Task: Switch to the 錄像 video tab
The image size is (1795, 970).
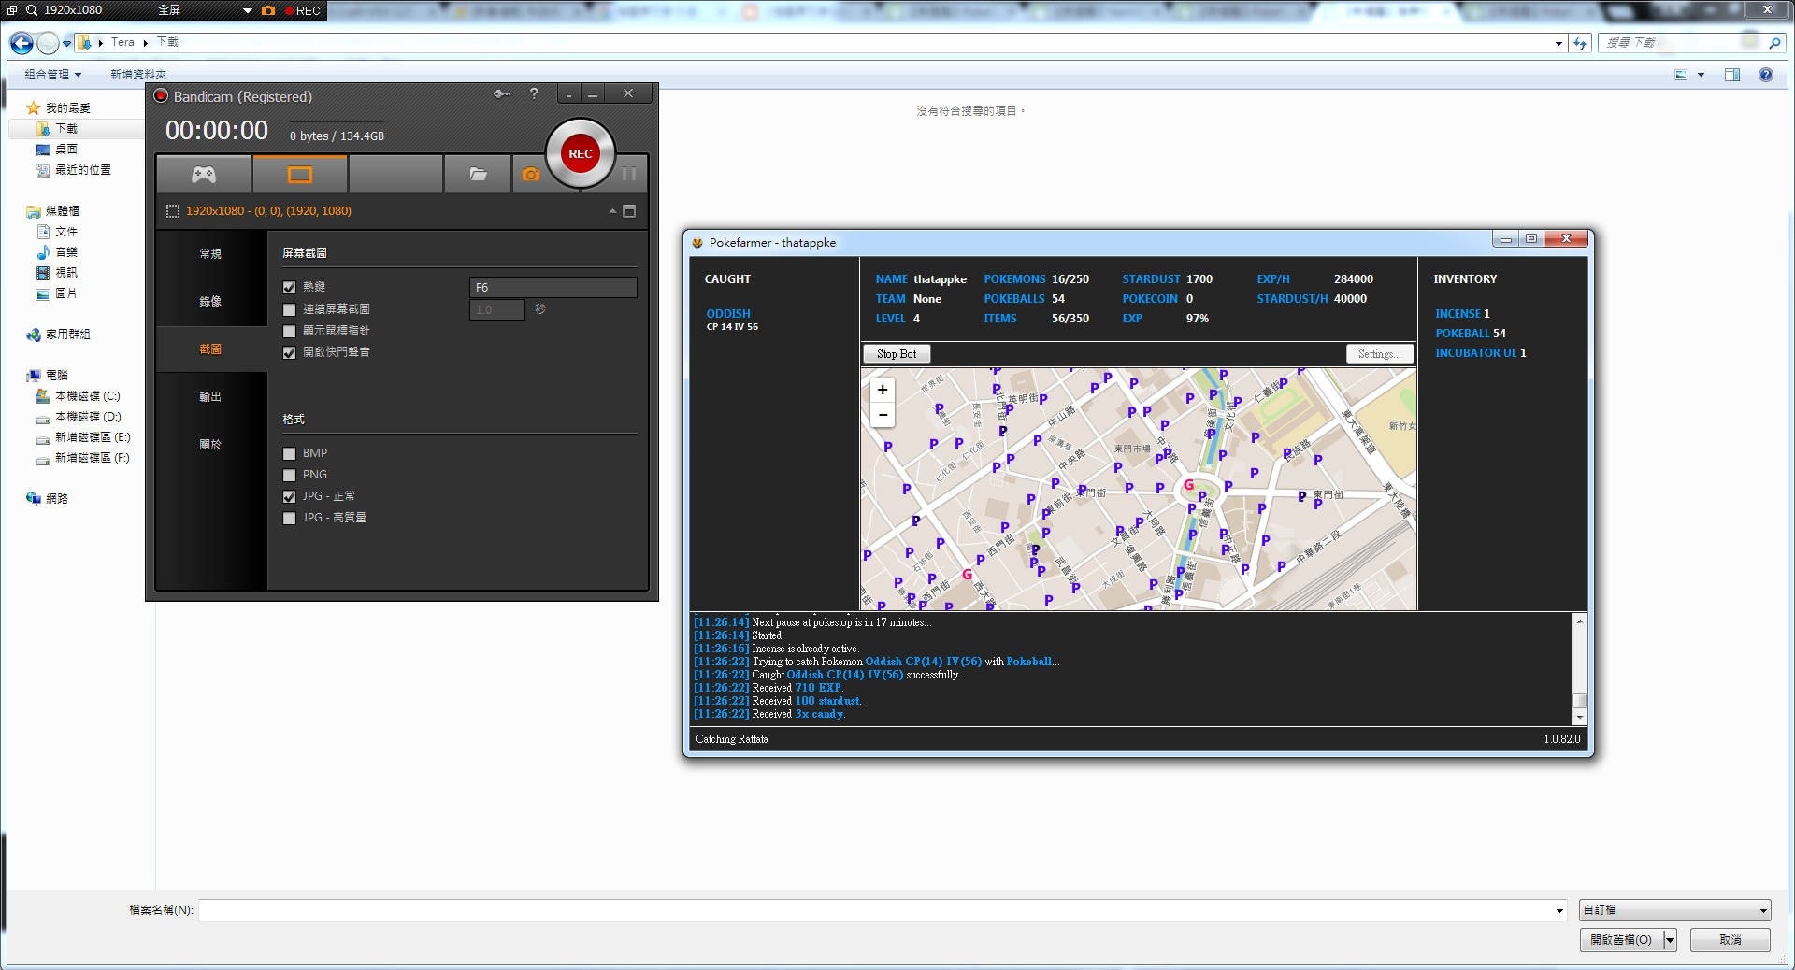Action: (210, 301)
